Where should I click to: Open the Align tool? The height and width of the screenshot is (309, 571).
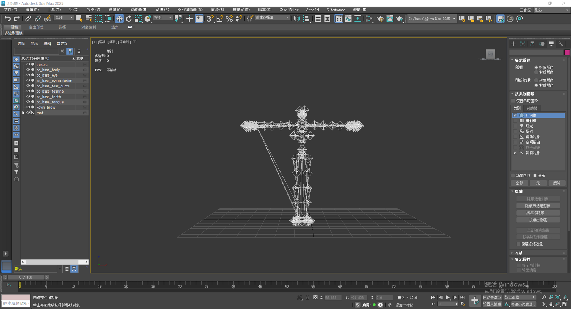[306, 19]
